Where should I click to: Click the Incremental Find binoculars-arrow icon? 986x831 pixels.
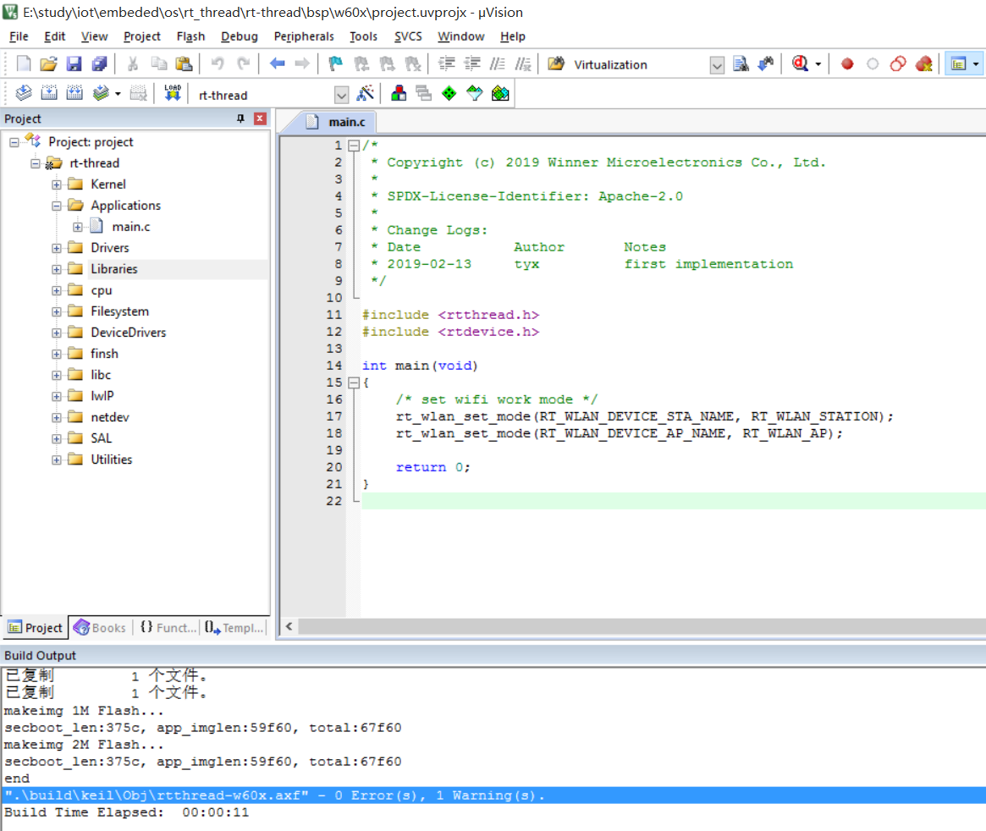[x=766, y=63]
